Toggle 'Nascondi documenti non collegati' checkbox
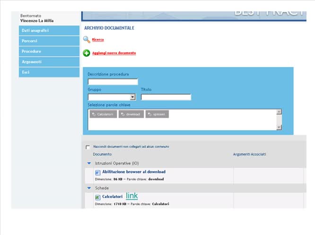 [x=88, y=147]
